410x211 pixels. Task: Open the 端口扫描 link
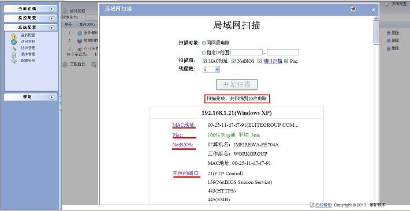pos(273,61)
